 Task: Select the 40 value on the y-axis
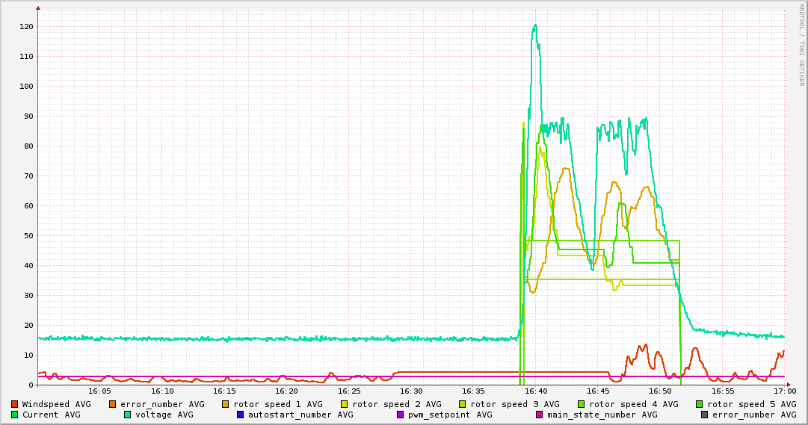(x=28, y=266)
